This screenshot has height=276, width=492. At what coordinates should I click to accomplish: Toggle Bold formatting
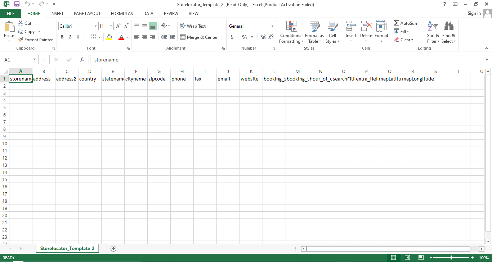point(62,37)
